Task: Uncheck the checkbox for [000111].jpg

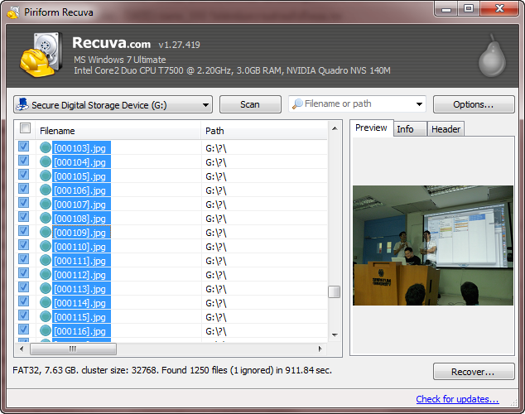Action: pos(23,258)
